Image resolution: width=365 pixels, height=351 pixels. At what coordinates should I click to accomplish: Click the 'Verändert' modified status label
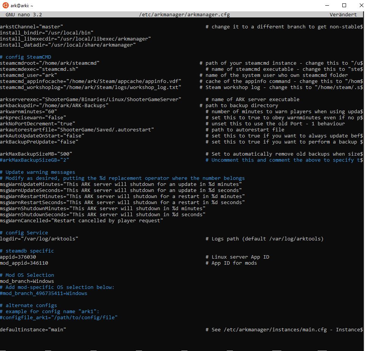343,15
